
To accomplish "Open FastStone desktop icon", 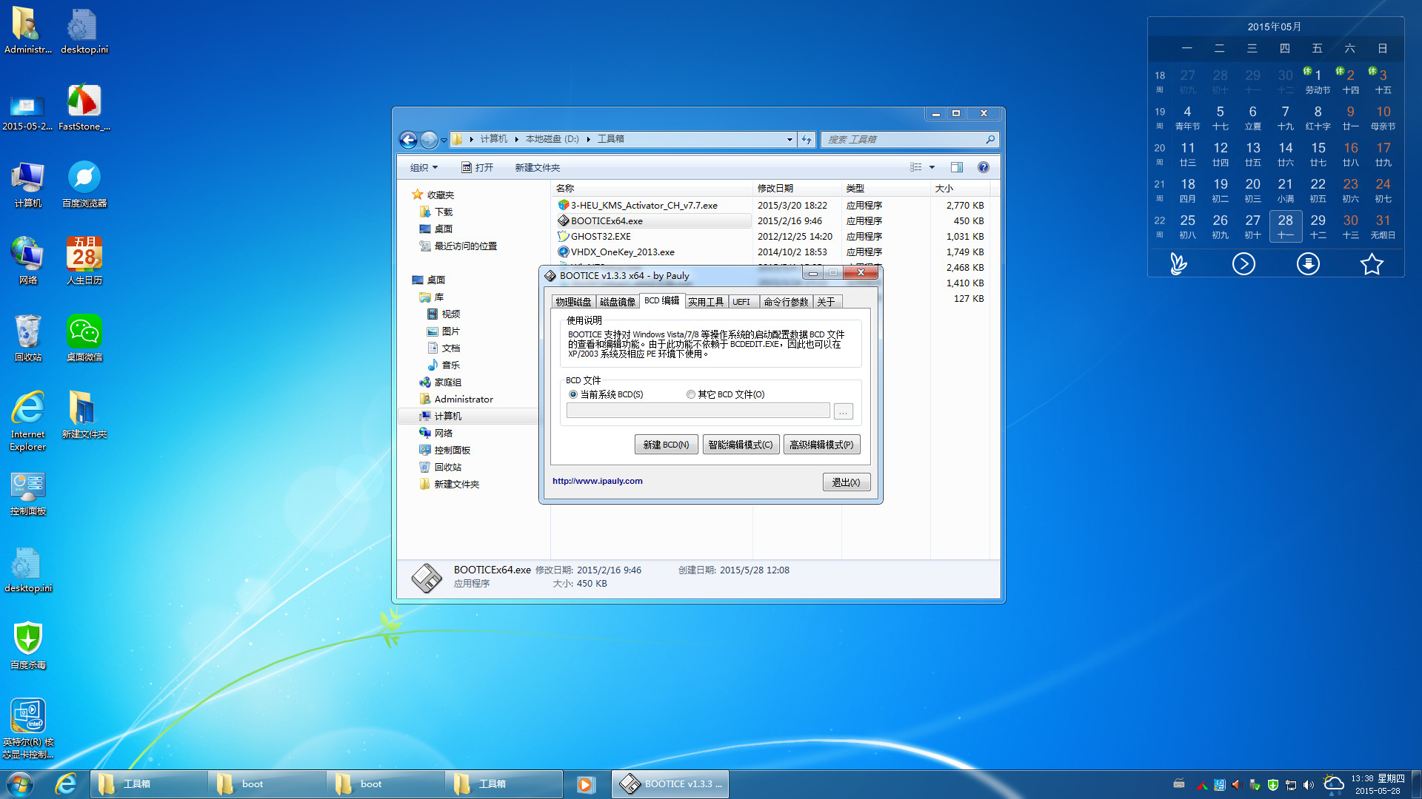I will tap(84, 107).
